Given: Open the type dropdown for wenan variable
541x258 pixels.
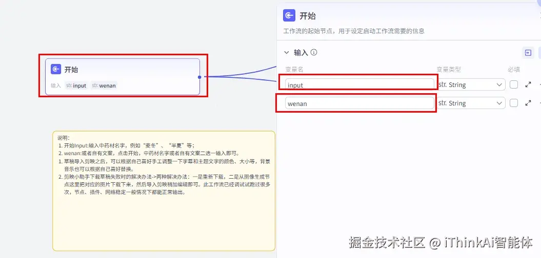Looking at the screenshot, I should click(x=471, y=103).
